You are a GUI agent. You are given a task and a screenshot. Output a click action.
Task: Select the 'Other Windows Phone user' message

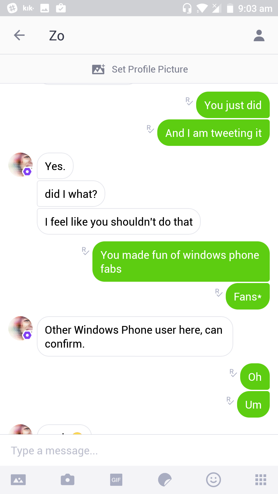pos(135,337)
